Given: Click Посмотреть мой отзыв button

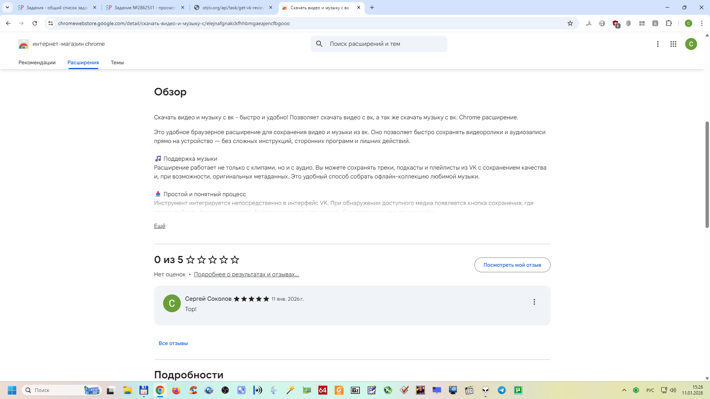Looking at the screenshot, I should click(x=512, y=265).
